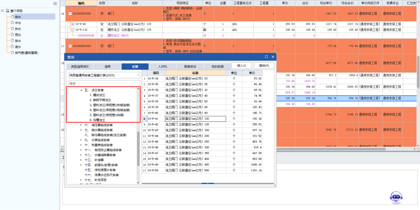Switch to the 典型清单指引 tab
Image resolution: width=420 pixels, height=210 pixels.
pyautogui.click(x=80, y=67)
